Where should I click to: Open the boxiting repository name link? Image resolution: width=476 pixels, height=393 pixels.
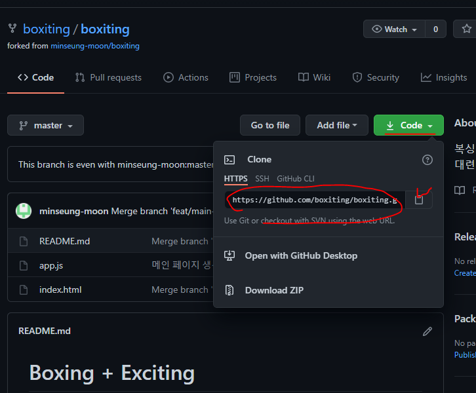[x=105, y=29]
